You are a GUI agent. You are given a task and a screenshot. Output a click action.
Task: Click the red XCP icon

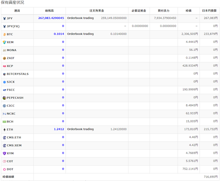[x=4, y=66]
